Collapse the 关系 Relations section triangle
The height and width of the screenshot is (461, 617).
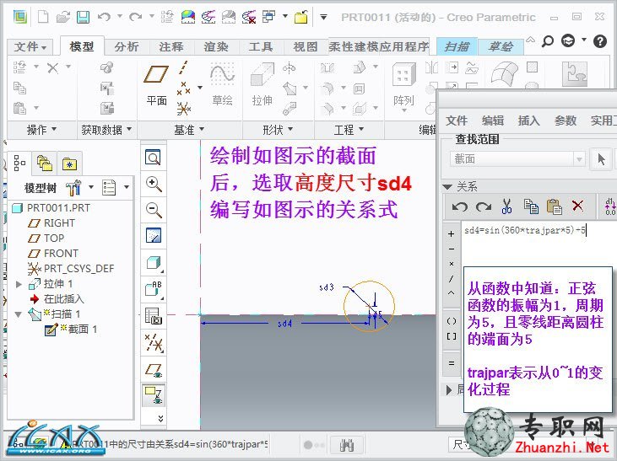click(447, 187)
